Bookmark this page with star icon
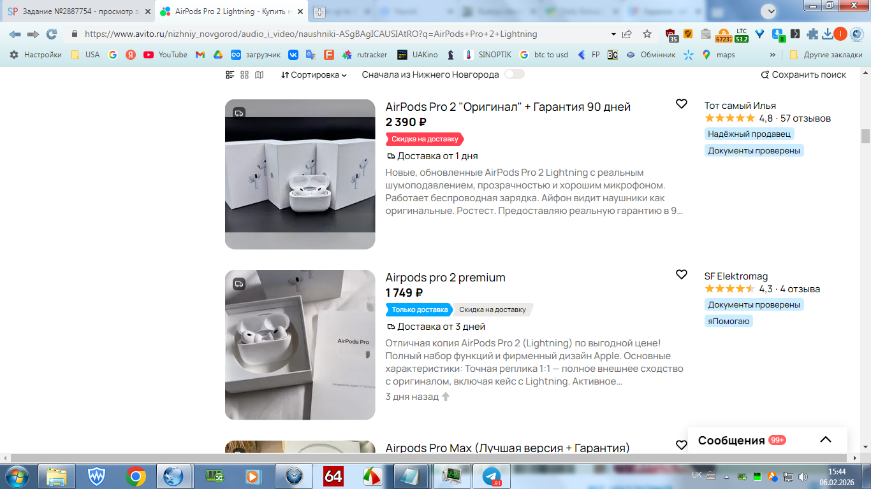871x489 pixels. tap(647, 34)
